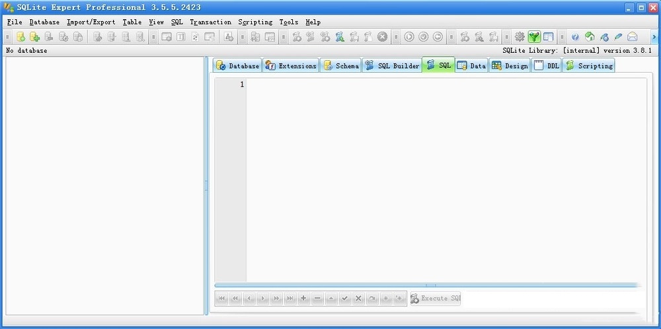The height and width of the screenshot is (329, 661).
Task: Open the Table menu
Action: coord(132,22)
